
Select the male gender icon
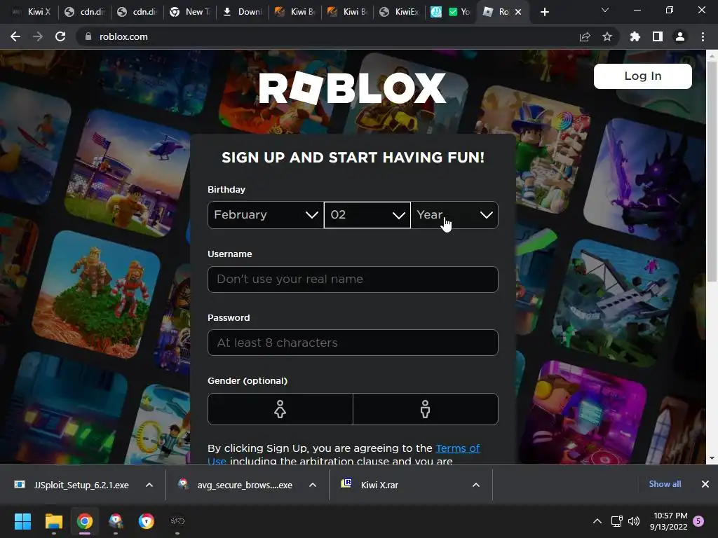pos(426,409)
